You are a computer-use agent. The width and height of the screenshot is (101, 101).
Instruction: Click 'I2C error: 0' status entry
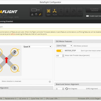click(x=23, y=98)
